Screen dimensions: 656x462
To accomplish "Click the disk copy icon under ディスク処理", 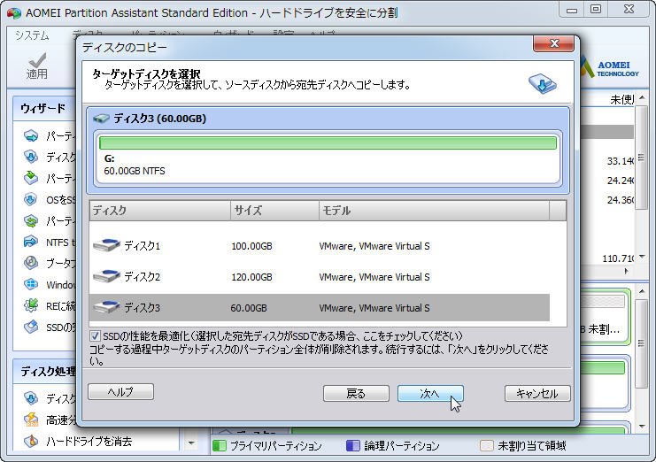I will 31,398.
